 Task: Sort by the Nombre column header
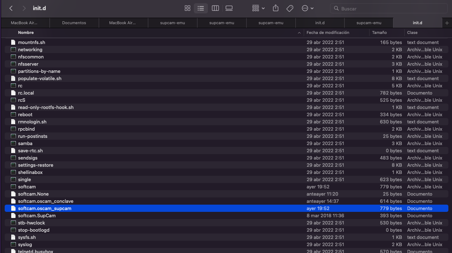pyautogui.click(x=26, y=32)
